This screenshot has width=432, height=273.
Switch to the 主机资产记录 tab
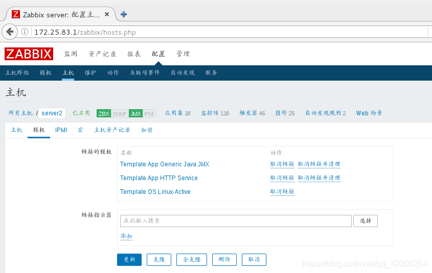[112, 130]
